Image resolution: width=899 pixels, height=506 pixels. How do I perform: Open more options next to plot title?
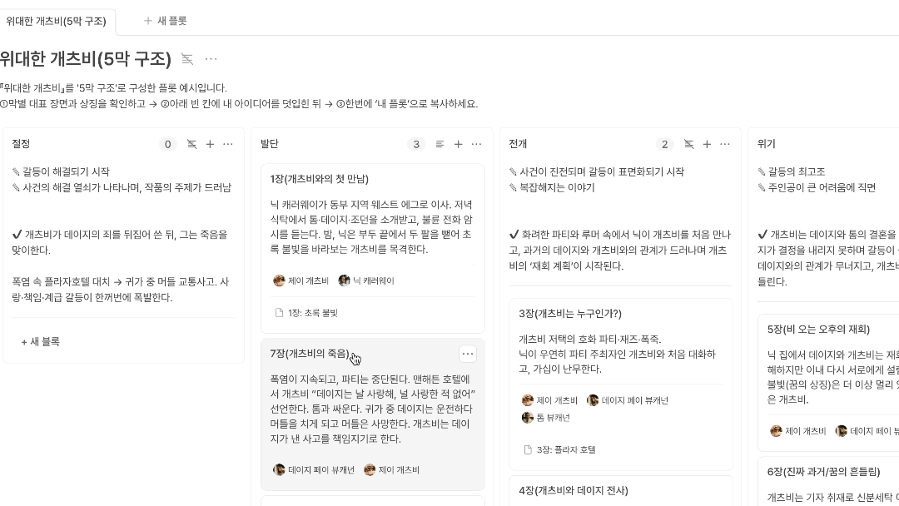click(211, 59)
